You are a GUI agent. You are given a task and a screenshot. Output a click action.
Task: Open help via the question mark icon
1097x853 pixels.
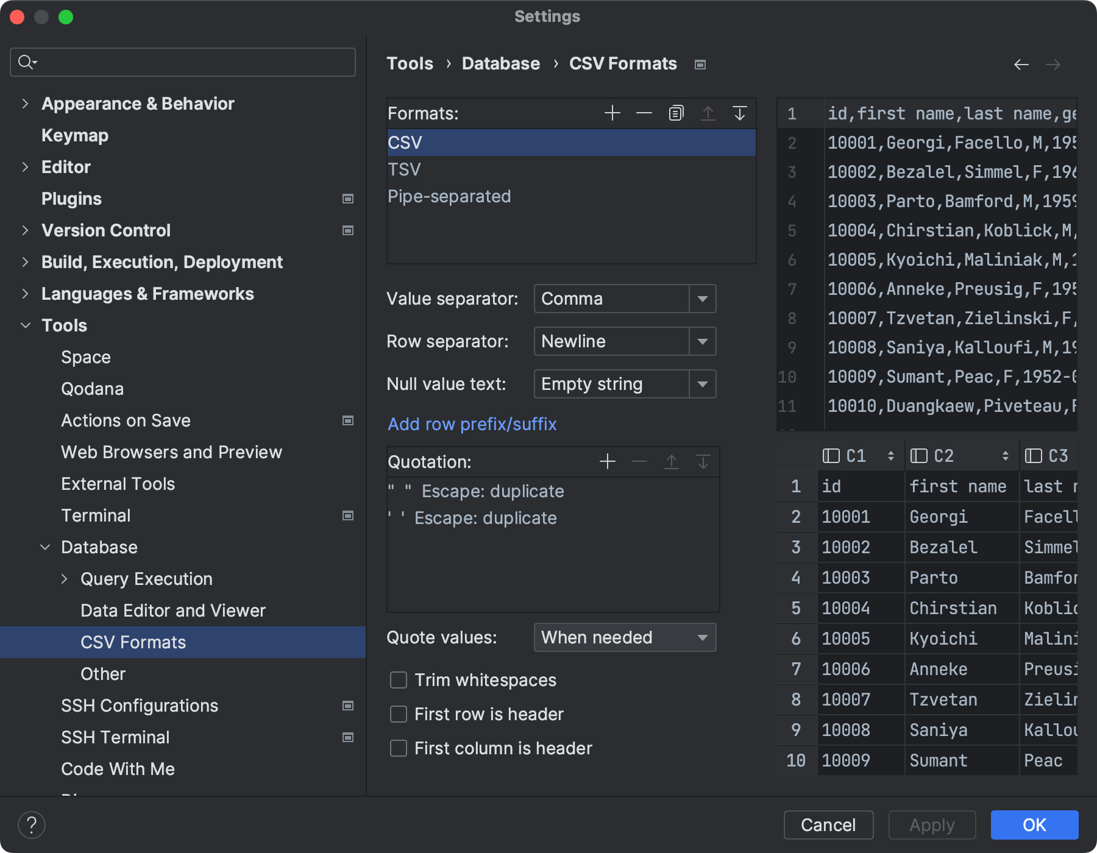click(32, 824)
